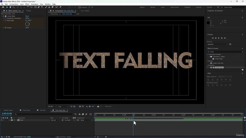Toggle the fx switch for Linear Wipe
The width and height of the screenshot is (246, 138).
click(3, 16)
